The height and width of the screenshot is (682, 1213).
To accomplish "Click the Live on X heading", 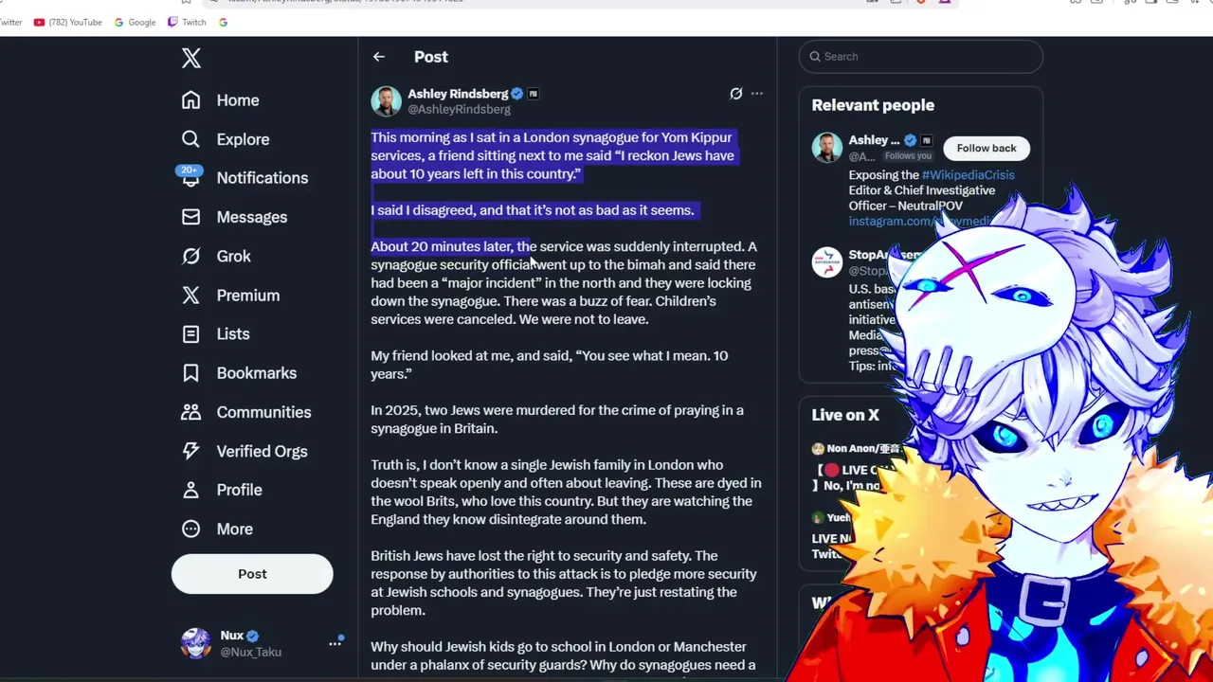I will [845, 415].
